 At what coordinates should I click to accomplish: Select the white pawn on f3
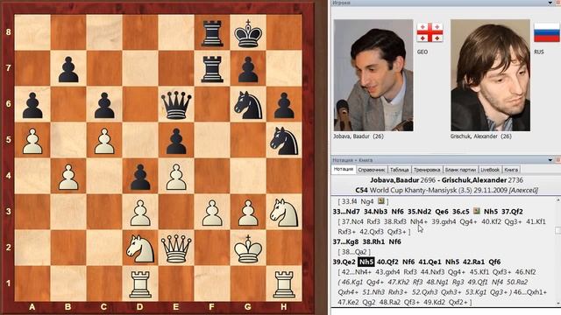click(212, 212)
